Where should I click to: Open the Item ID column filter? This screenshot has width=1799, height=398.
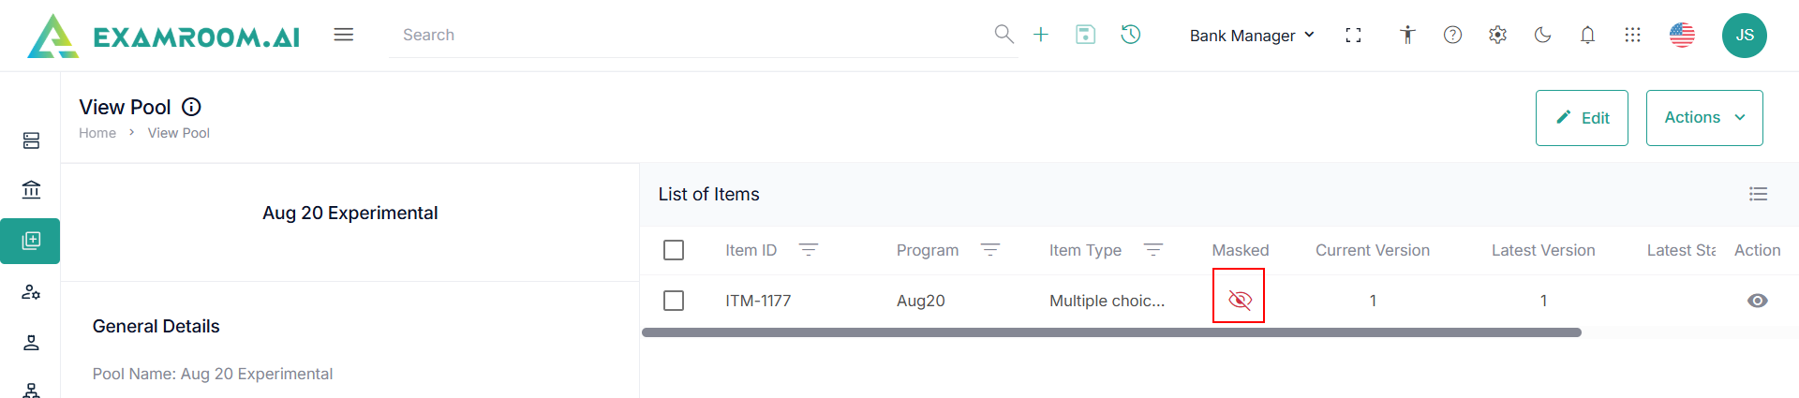coord(808,250)
